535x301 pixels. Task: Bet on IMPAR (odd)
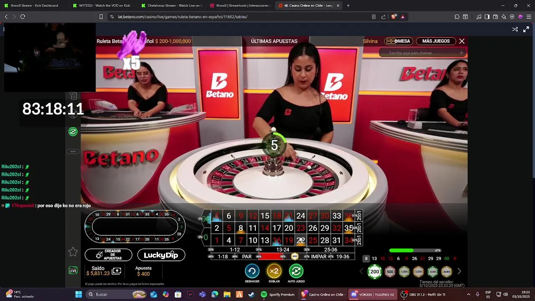[x=318, y=257]
